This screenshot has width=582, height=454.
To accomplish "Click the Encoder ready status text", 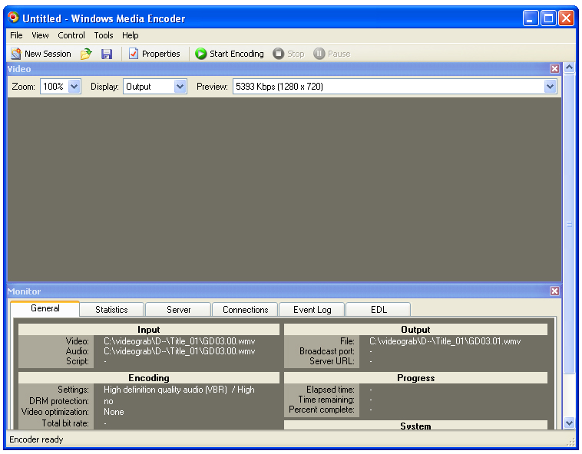I will click(36, 439).
